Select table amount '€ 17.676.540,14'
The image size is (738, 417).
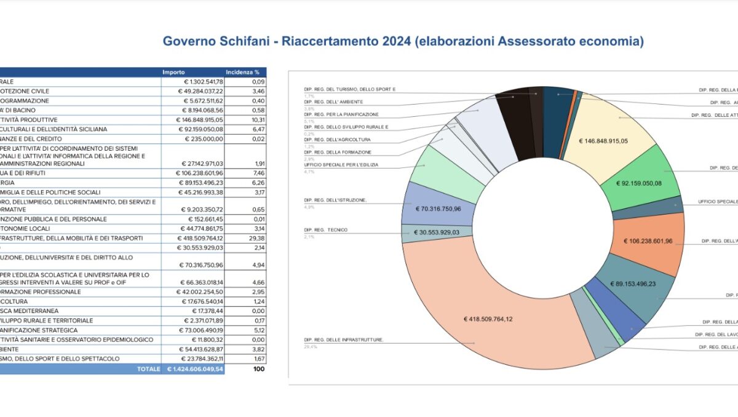point(203,301)
